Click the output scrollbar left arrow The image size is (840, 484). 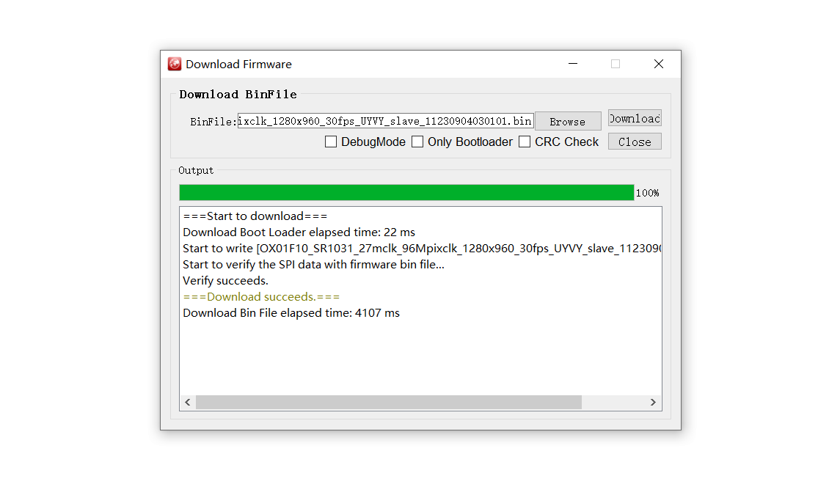coord(188,403)
